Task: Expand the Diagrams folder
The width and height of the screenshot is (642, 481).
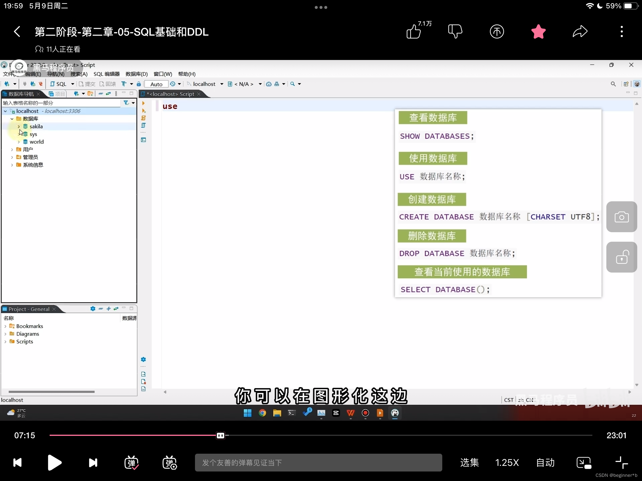Action: [5, 334]
